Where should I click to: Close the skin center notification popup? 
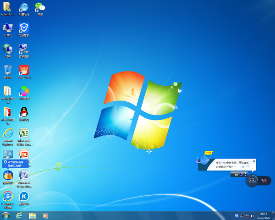[x=253, y=161]
